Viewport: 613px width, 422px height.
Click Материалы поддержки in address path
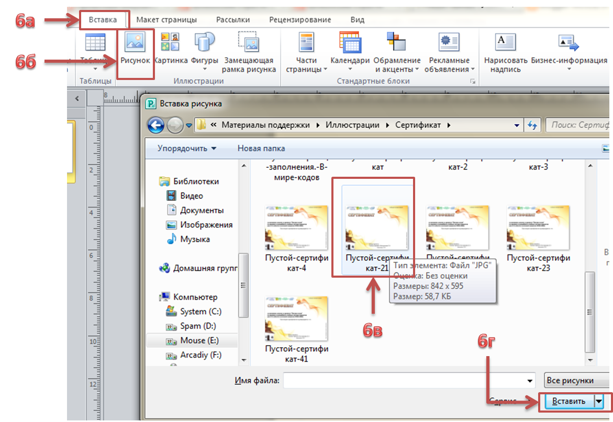pyautogui.click(x=265, y=125)
